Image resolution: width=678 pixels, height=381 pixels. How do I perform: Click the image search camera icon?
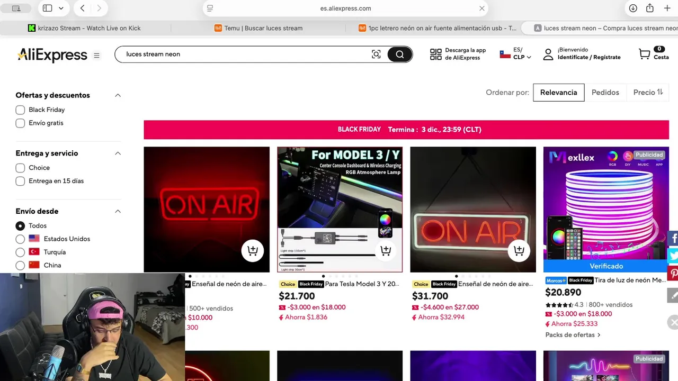(x=376, y=54)
